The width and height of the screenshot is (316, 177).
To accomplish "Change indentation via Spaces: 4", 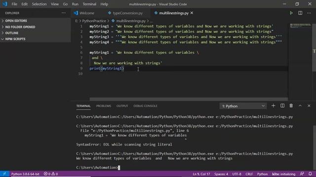I will (221, 174).
